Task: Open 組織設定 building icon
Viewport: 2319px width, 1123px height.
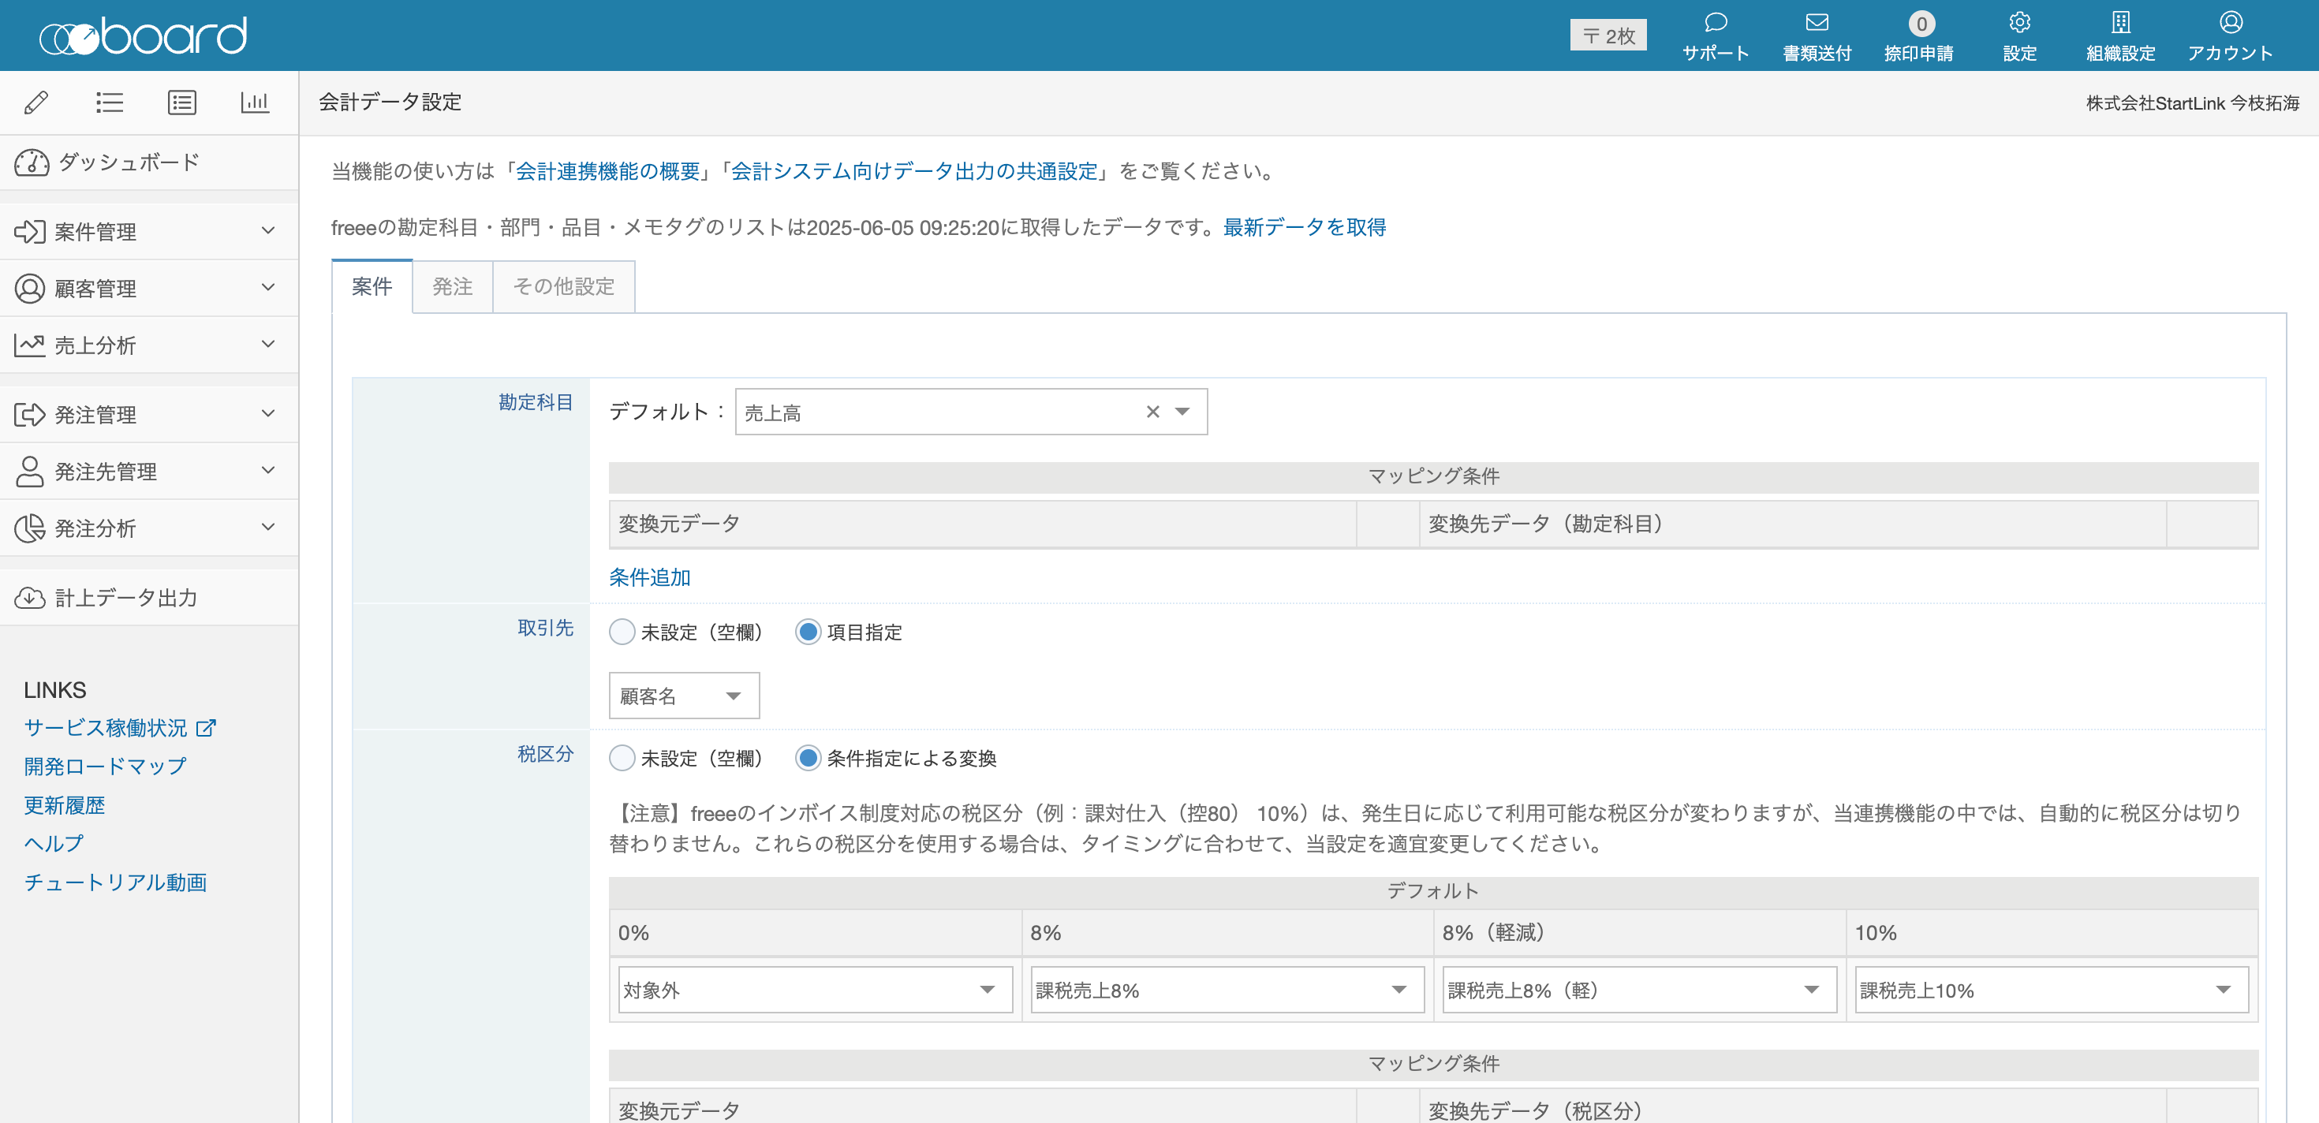Action: pyautogui.click(x=2121, y=24)
